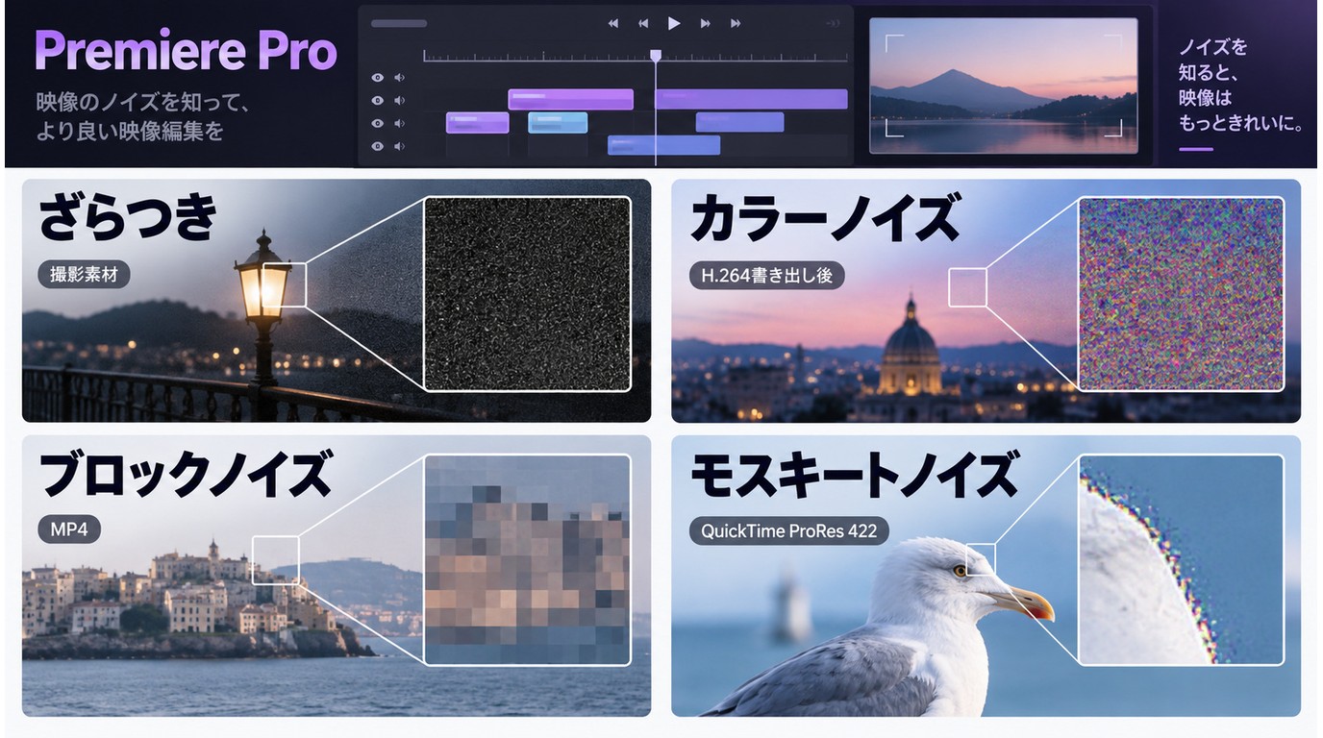The height and width of the screenshot is (738, 1323).
Task: Click the gray sequence name bar above the timeline
Action: coord(399,23)
